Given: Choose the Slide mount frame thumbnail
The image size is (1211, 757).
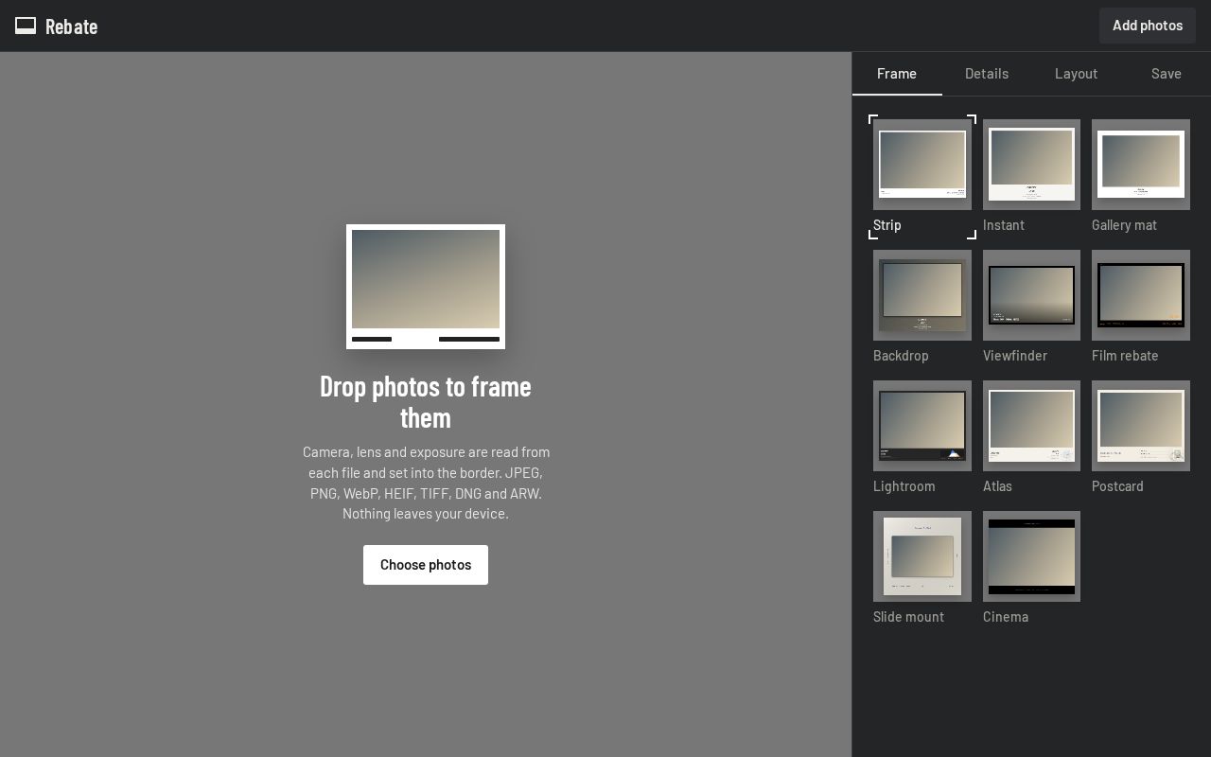Looking at the screenshot, I should pyautogui.click(x=922, y=556).
